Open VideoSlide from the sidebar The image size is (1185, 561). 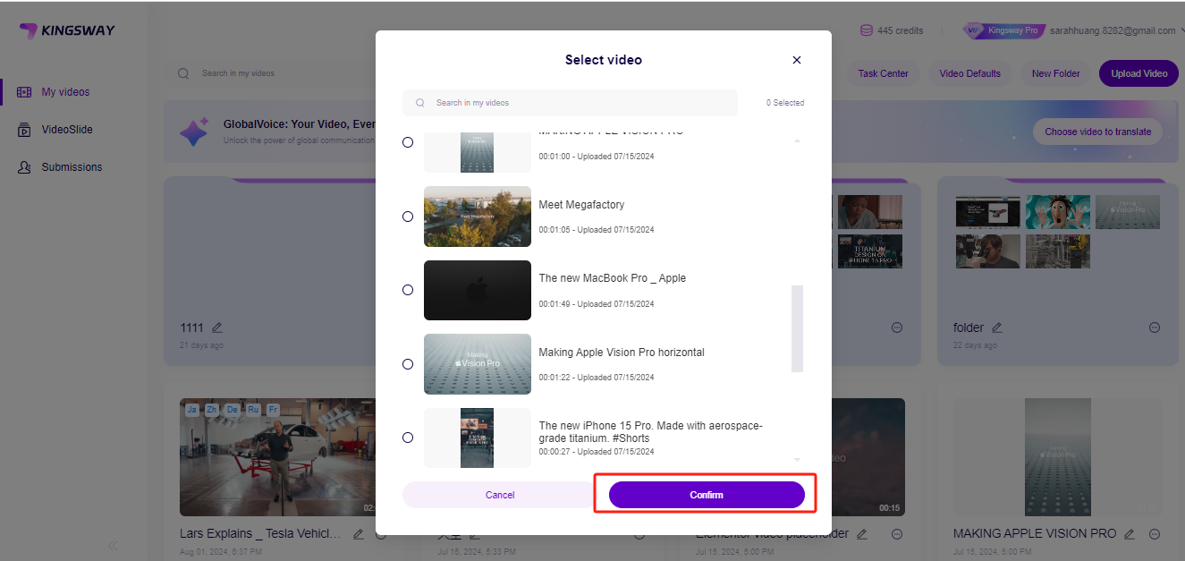[x=55, y=130]
